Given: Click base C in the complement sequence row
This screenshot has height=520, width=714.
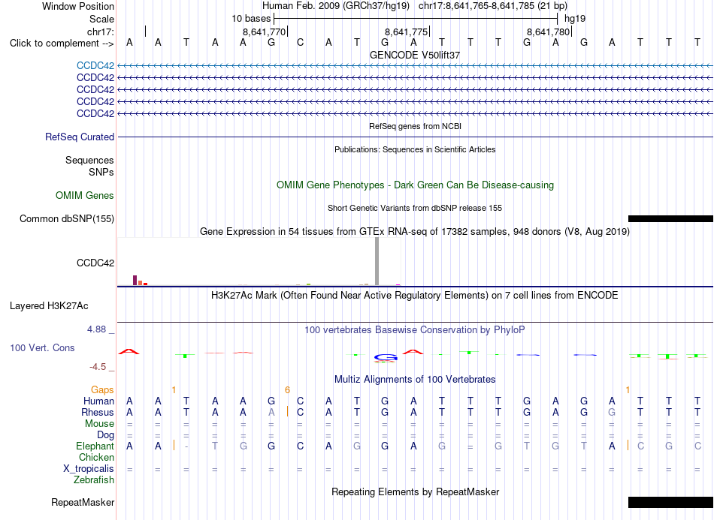Looking at the screenshot, I should tap(300, 43).
